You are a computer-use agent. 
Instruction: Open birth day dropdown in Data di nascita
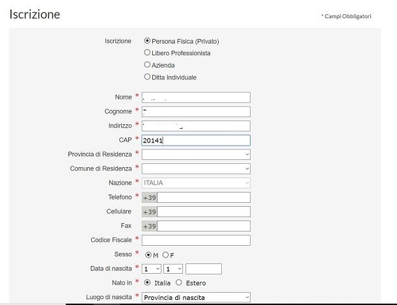click(152, 269)
